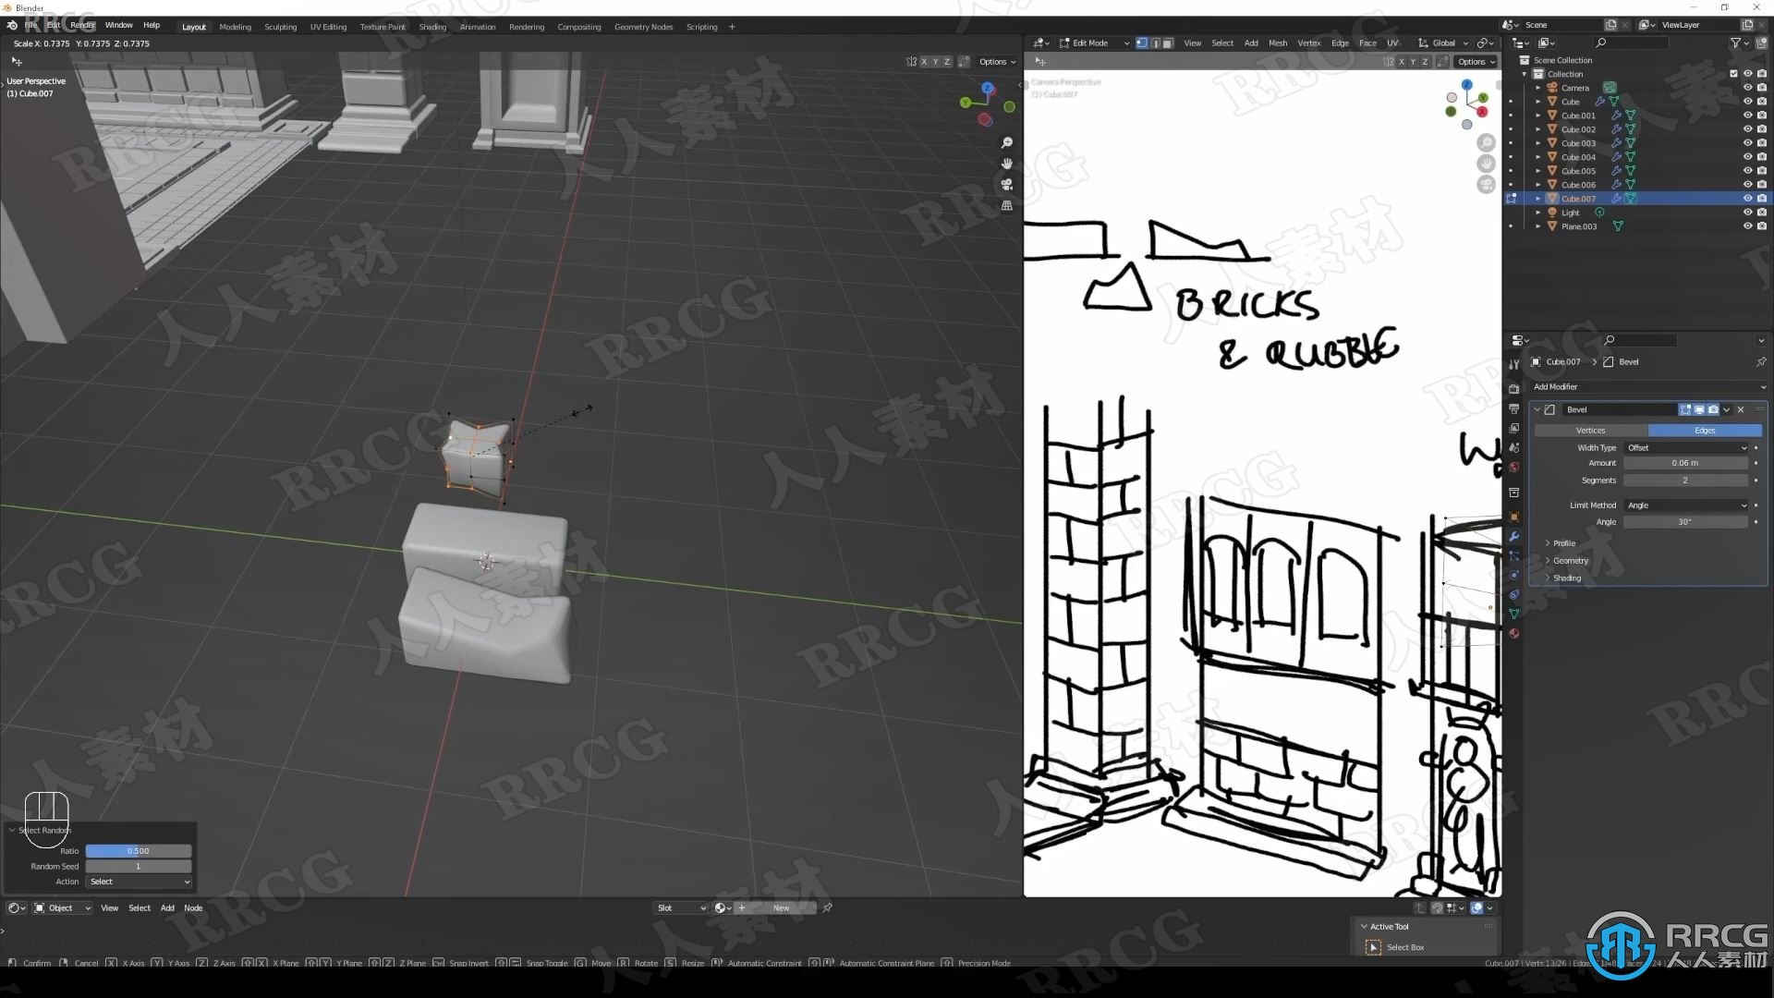This screenshot has height=998, width=1774.
Task: Open the Material properties tab icon
Action: [1513, 633]
